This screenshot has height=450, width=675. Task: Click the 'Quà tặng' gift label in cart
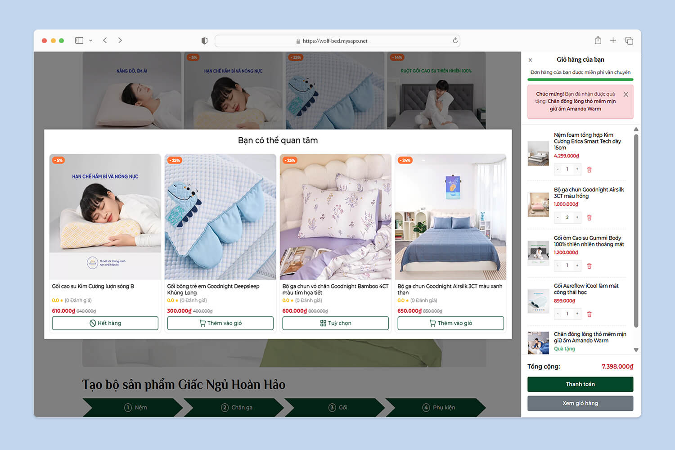coord(564,349)
